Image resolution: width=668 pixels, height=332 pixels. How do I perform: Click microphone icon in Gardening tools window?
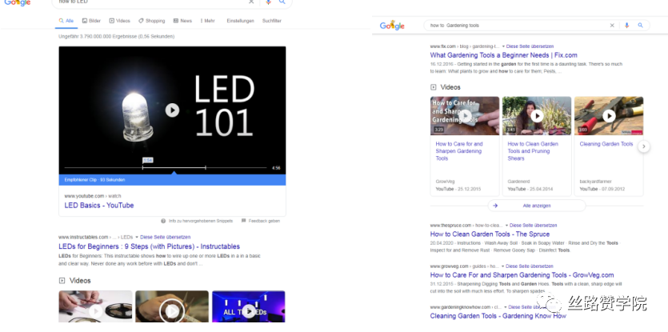coord(626,26)
